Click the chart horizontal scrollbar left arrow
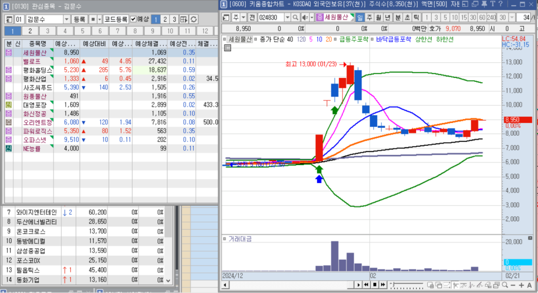Viewport: 538px width, 293px height. click(226, 285)
